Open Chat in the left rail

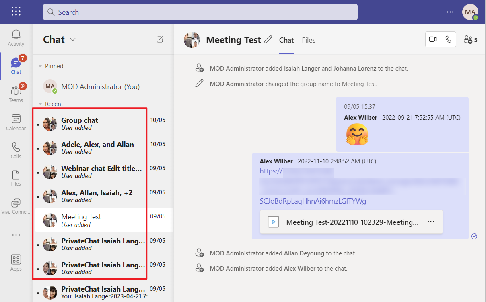[16, 66]
